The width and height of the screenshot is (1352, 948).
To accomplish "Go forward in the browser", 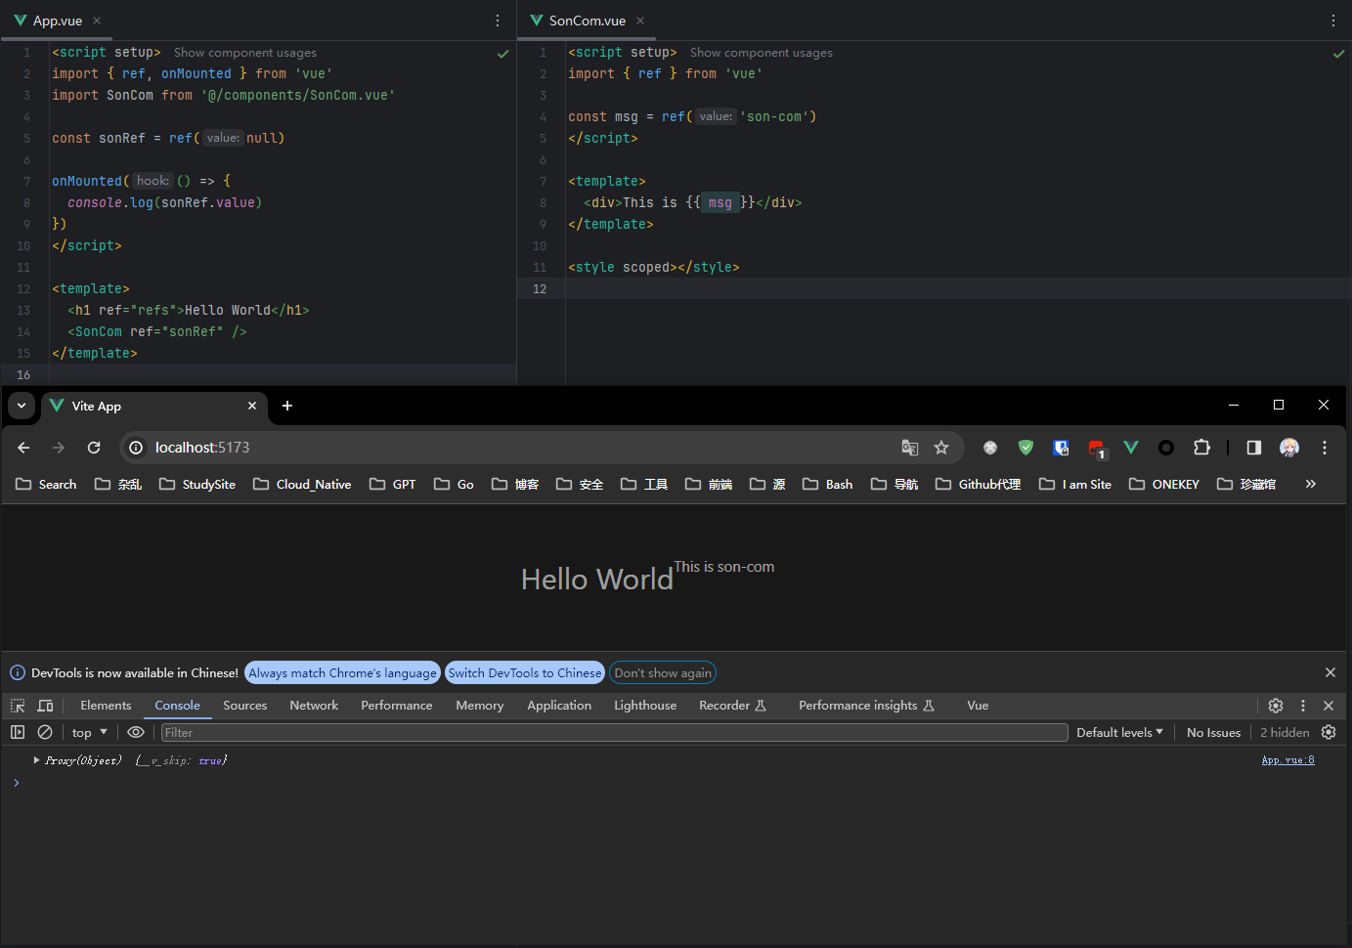I will tap(59, 448).
